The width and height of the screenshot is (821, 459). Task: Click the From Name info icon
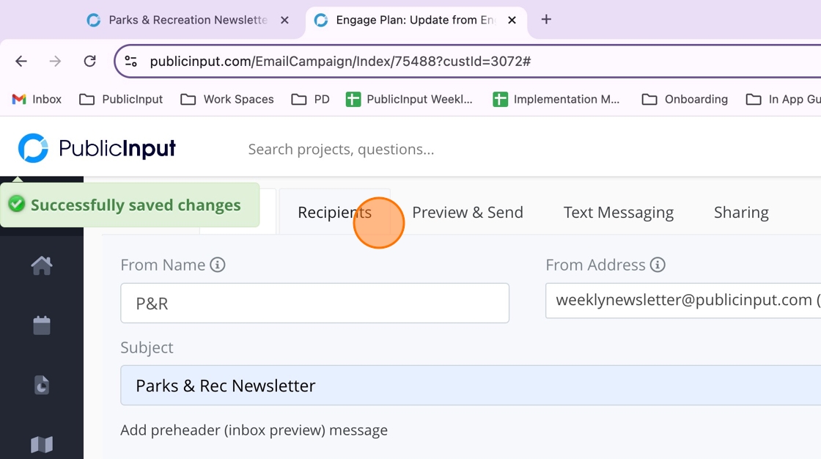[x=218, y=265]
